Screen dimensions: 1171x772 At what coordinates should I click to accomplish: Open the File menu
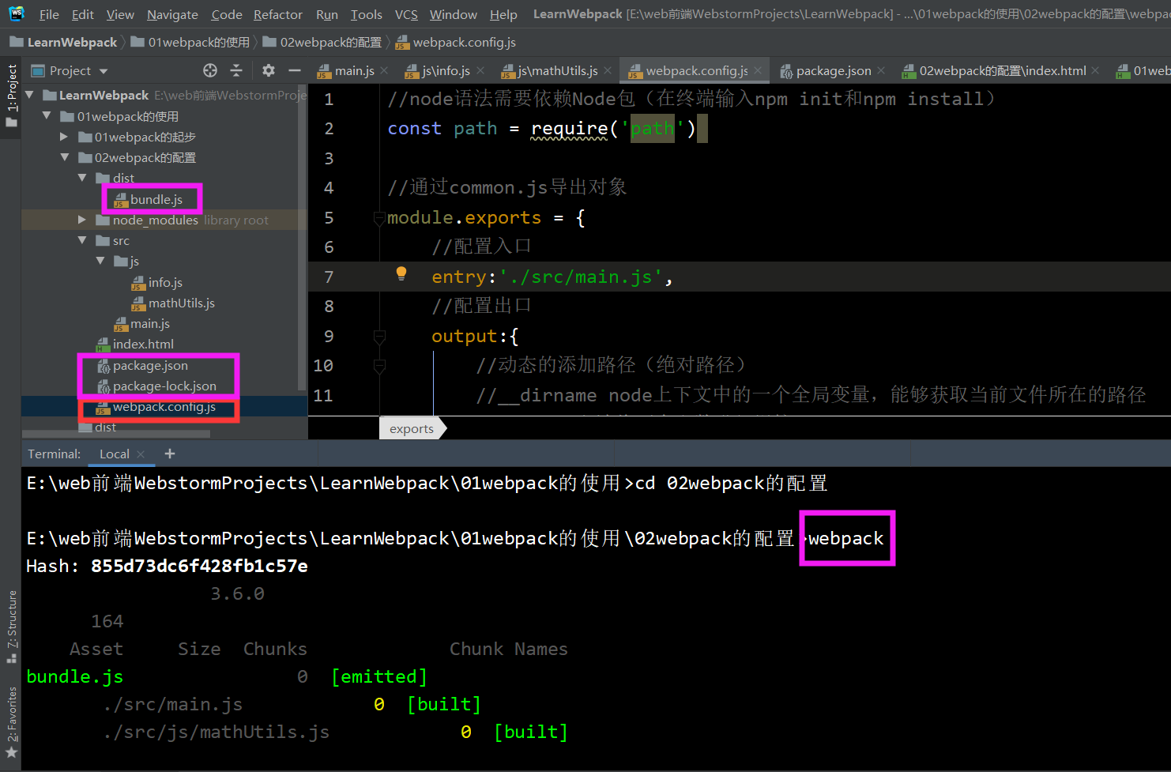[x=49, y=14]
